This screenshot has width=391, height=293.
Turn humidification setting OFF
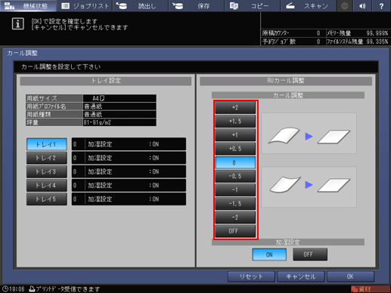(310, 254)
